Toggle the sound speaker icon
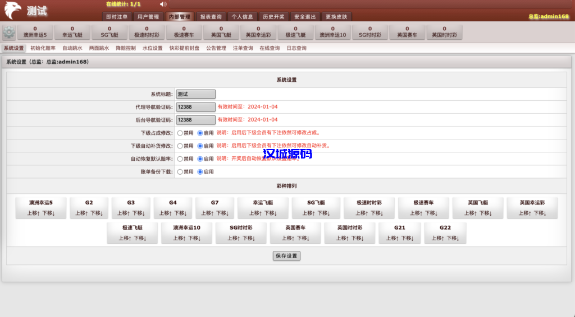The height and width of the screenshot is (317, 575). pyautogui.click(x=163, y=4)
